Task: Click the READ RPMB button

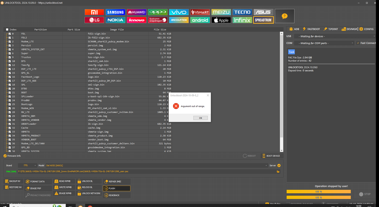Action: point(63,181)
